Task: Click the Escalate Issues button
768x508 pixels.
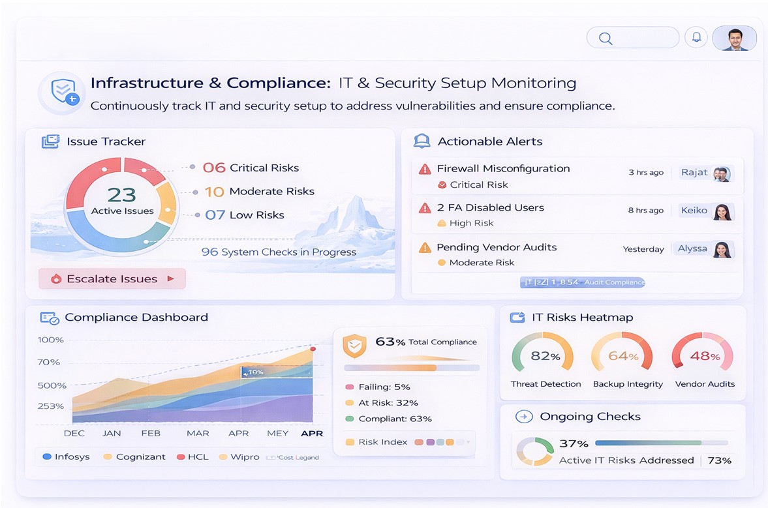Action: 112,278
